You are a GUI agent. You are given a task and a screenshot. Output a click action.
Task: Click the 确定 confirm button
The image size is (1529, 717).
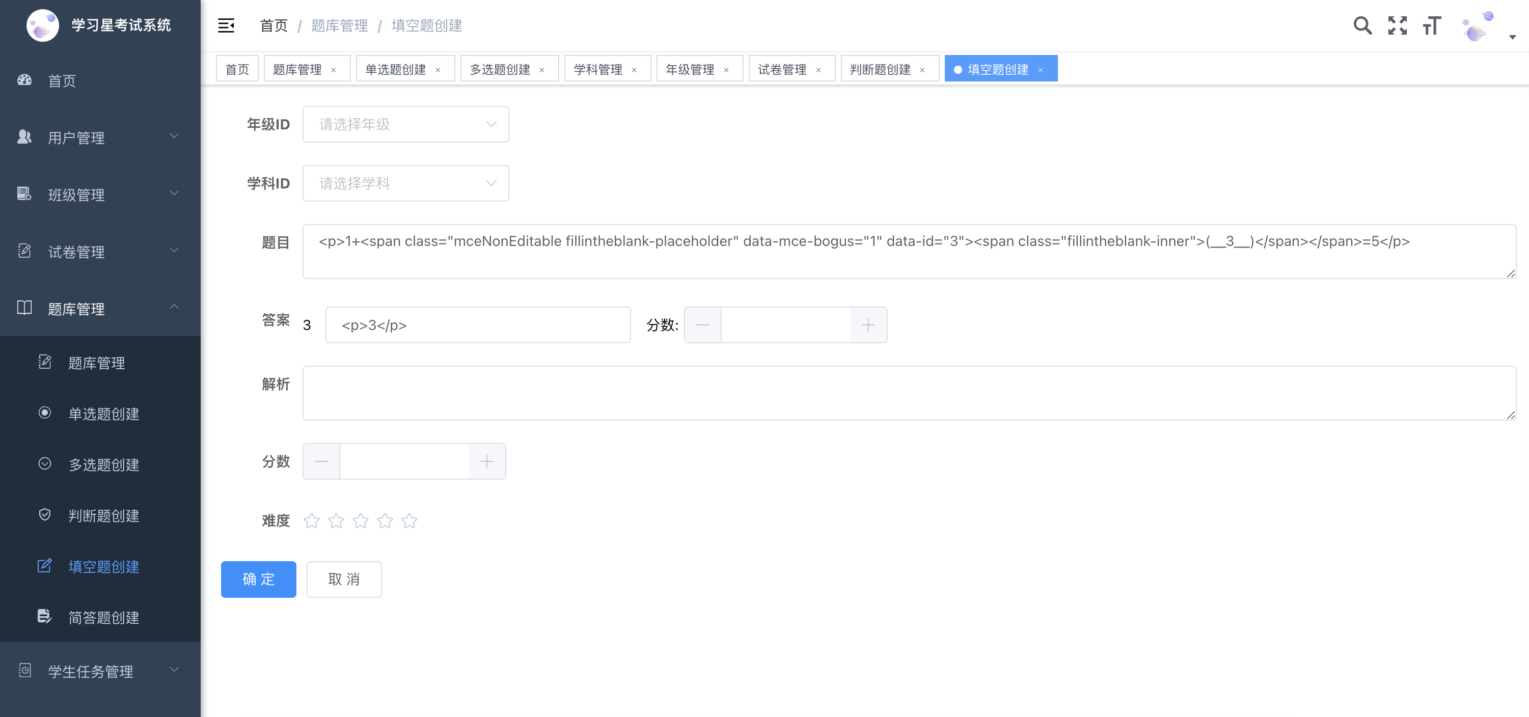pyautogui.click(x=258, y=580)
